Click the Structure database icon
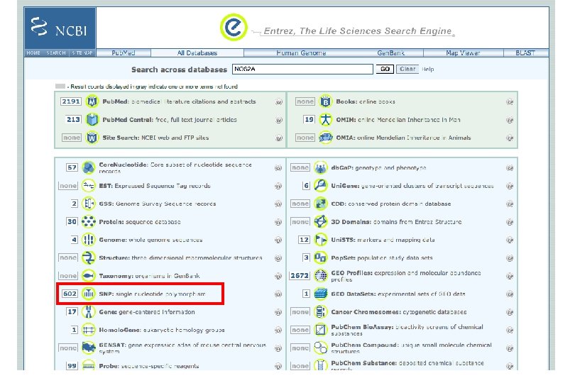 tap(88, 257)
